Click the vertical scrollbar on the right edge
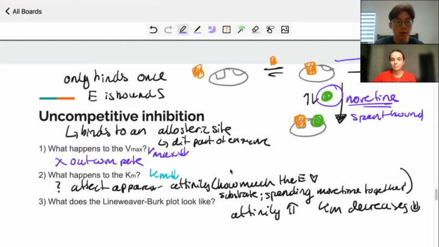The height and width of the screenshot is (247, 439). coord(437,195)
